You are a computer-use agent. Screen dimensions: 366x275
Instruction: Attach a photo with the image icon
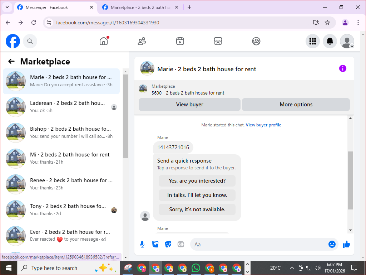(x=155, y=244)
